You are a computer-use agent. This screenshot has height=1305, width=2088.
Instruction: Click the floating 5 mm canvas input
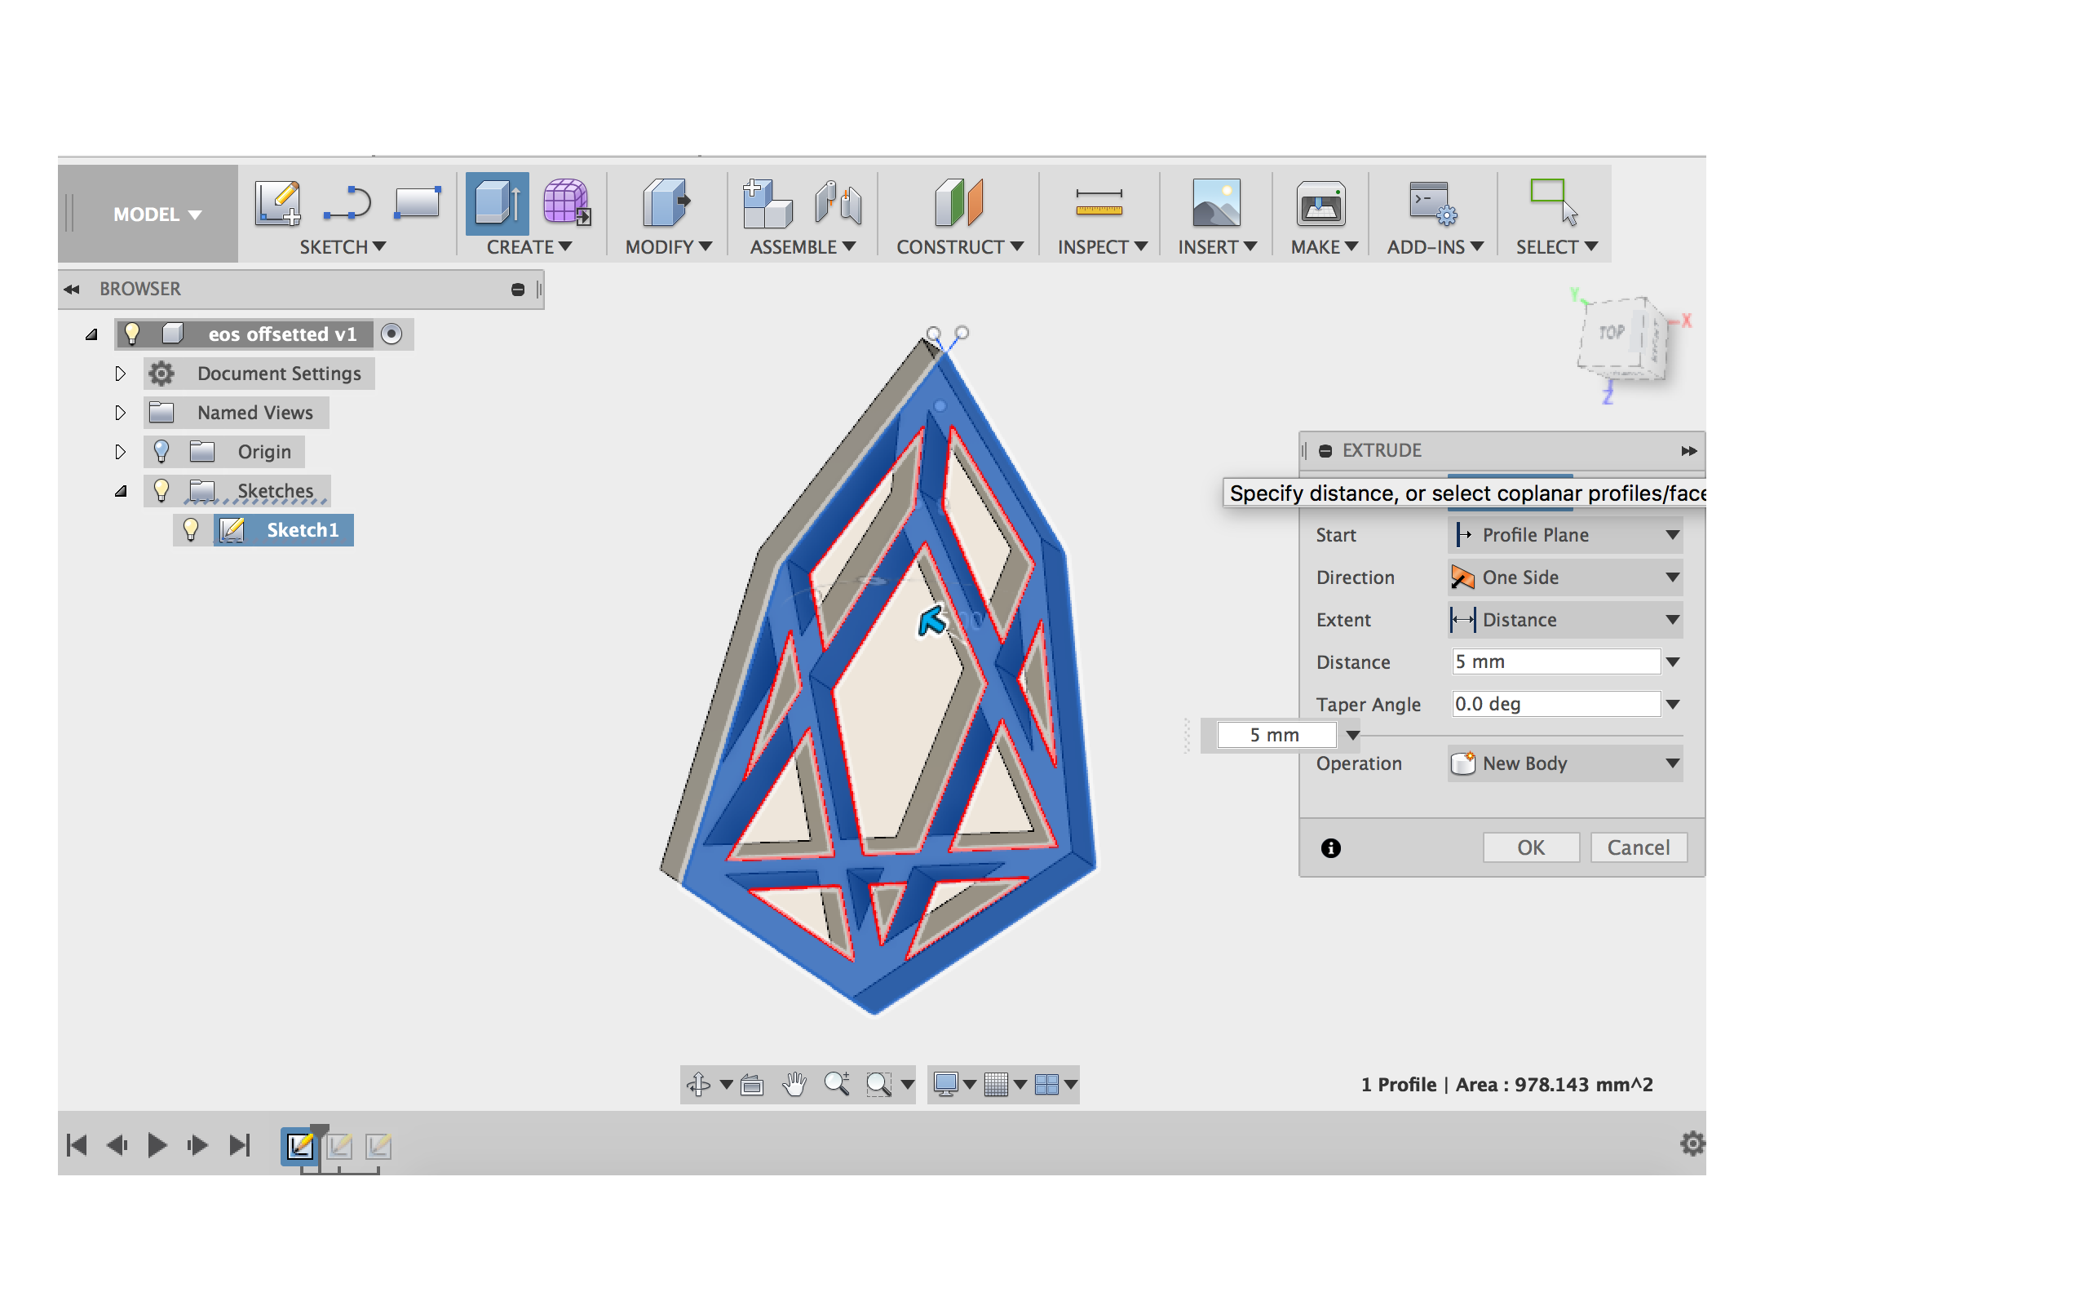coord(1276,735)
